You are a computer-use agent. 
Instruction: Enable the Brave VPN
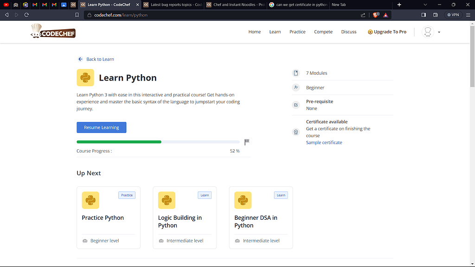[x=452, y=15]
